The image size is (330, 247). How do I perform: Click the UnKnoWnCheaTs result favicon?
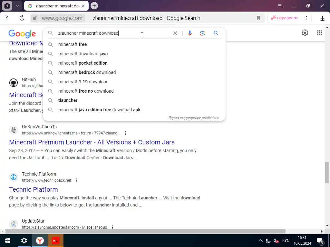coord(14,130)
